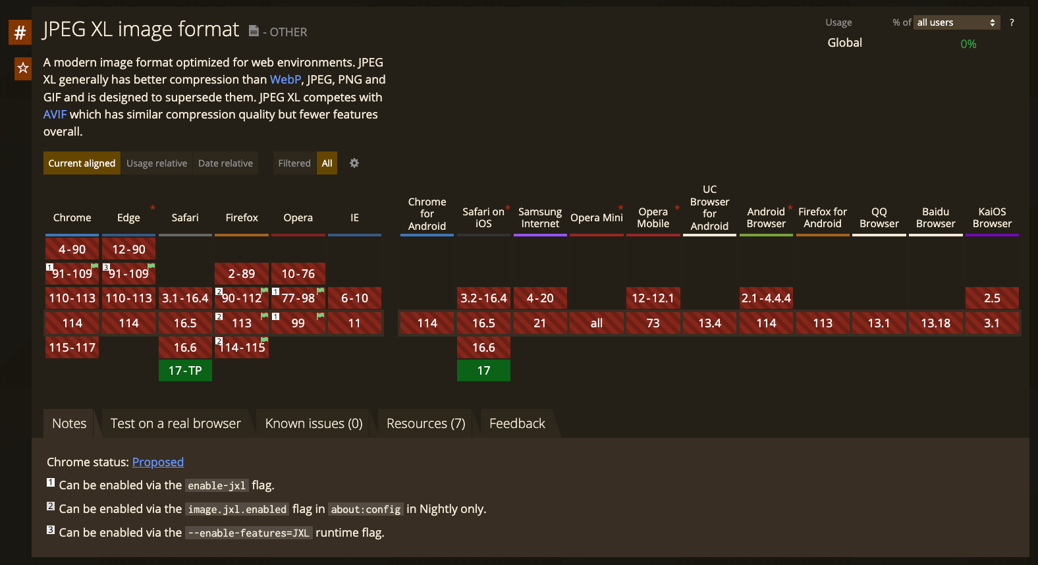Select the green Safari on iOS 17 cell

[483, 371]
